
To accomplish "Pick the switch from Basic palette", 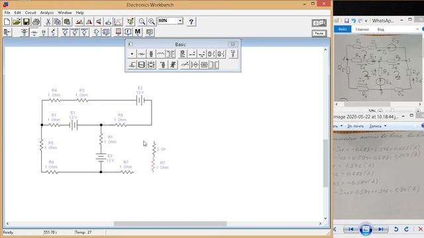I will pos(192,54).
